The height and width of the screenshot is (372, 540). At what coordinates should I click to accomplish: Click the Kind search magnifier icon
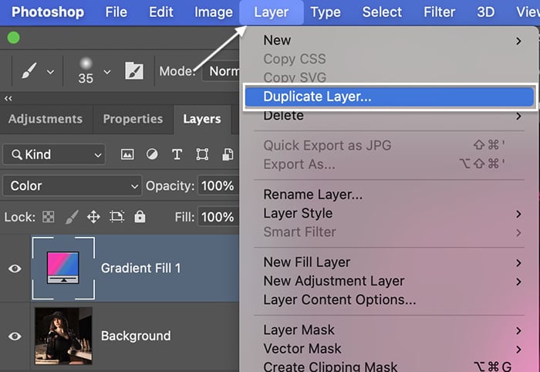16,154
